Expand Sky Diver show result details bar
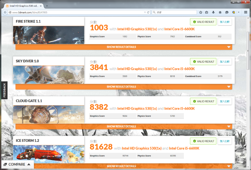The image size is (251, 170). pos(124,87)
